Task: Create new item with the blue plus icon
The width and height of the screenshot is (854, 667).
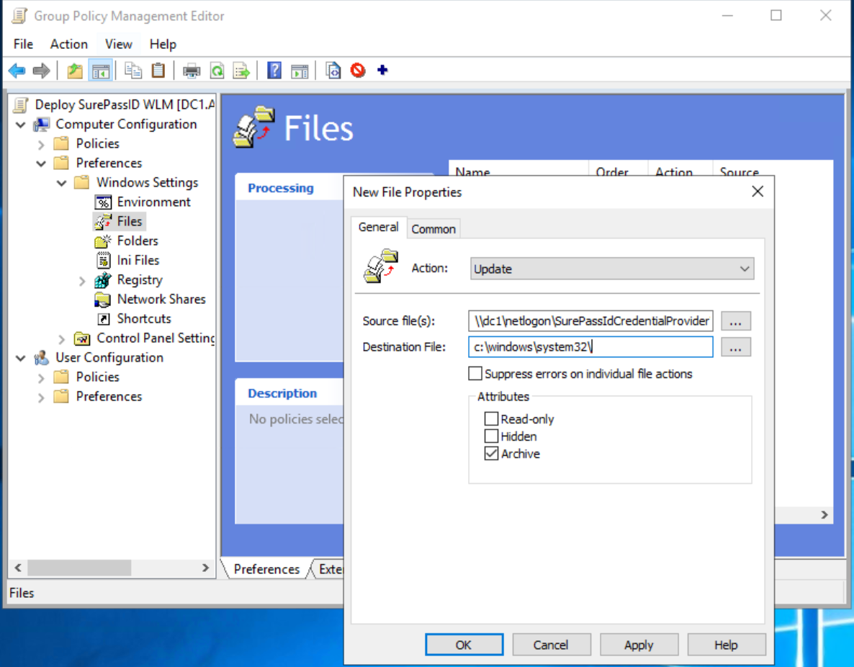Action: pyautogui.click(x=382, y=70)
